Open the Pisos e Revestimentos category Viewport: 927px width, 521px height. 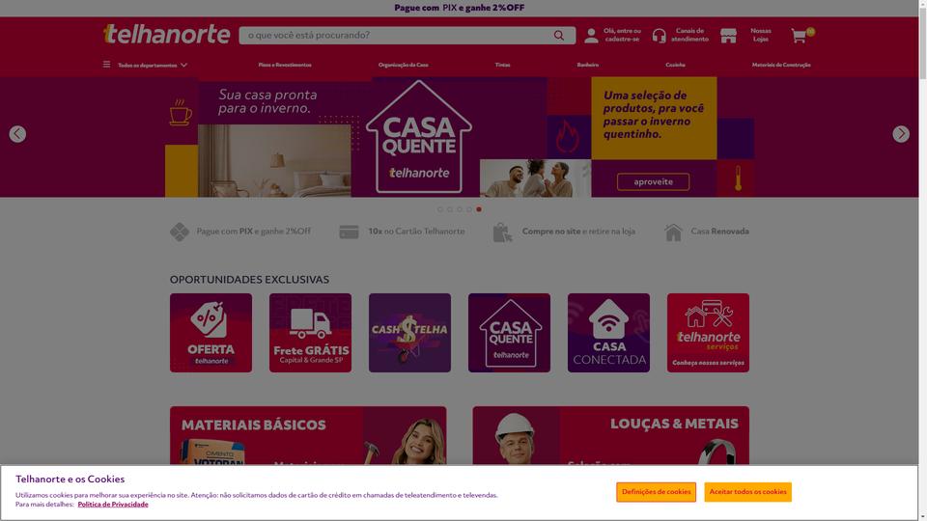point(285,65)
